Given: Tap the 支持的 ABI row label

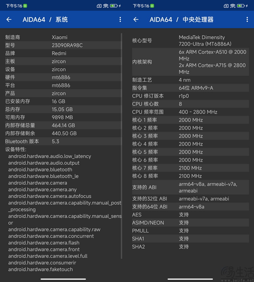Looking at the screenshot, I should click(x=144, y=187).
